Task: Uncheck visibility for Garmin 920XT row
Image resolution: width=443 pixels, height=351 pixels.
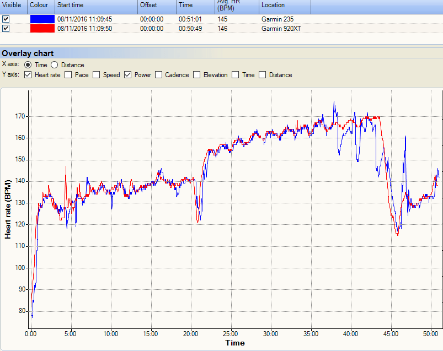Action: click(x=6, y=29)
